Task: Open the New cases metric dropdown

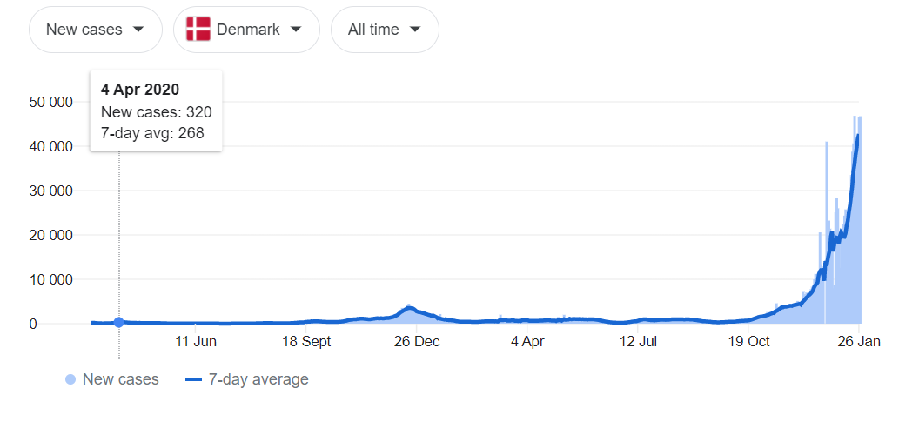Action: (96, 30)
